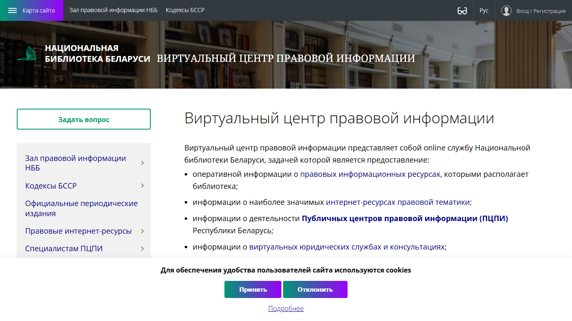Accept cookies with the Принять button
The height and width of the screenshot is (321, 572).
pyautogui.click(x=253, y=289)
